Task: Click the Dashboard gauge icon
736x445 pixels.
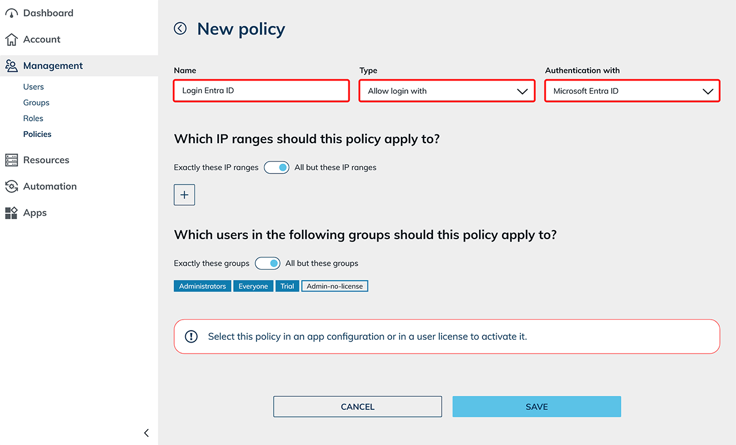Action: [x=11, y=13]
